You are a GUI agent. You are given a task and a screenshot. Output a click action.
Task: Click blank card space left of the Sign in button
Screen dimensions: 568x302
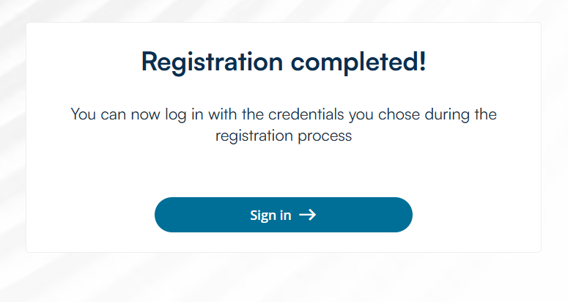coord(88,215)
